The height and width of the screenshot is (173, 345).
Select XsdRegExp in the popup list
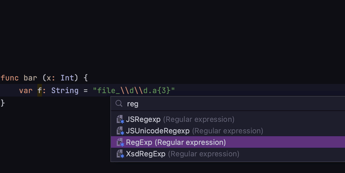(x=145, y=154)
